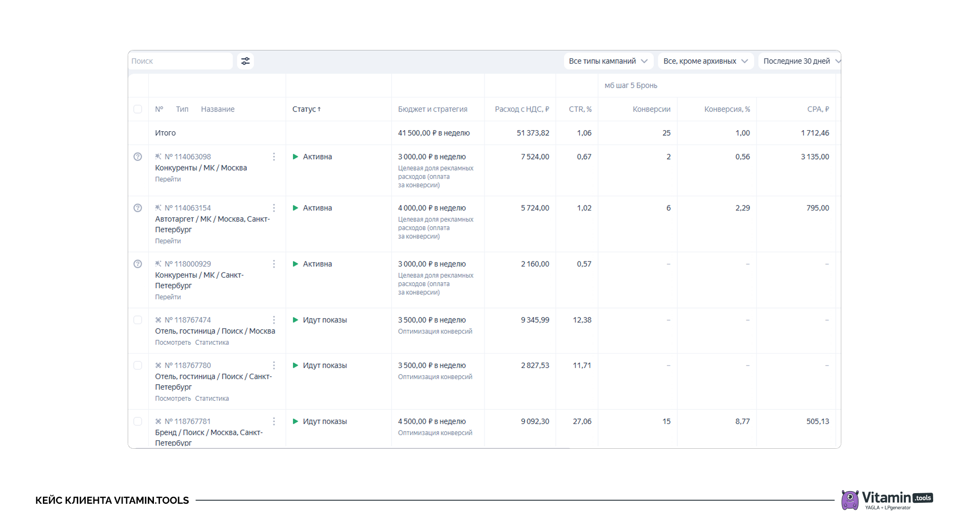Select checkbox for campaign 118767781
The image size is (969, 529).
[138, 421]
